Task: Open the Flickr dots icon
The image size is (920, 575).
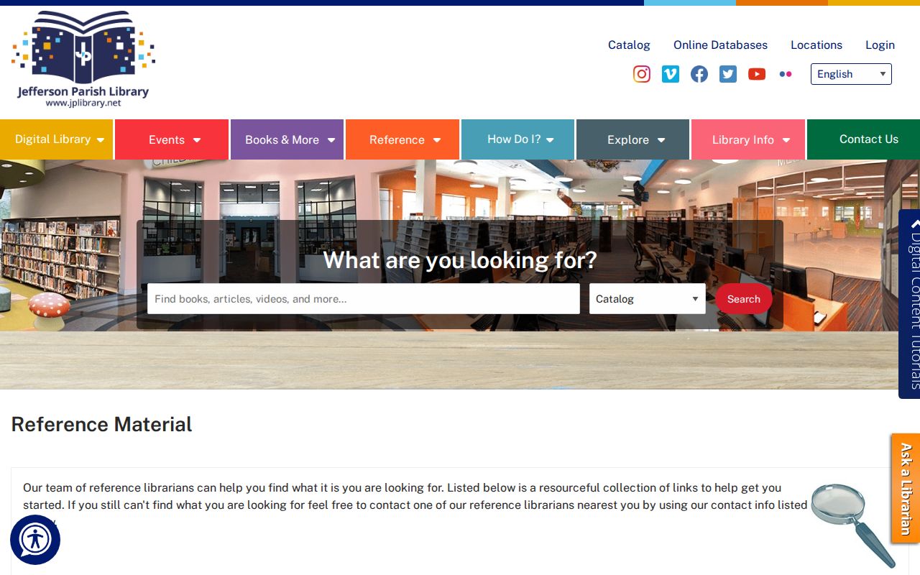Action: tap(786, 74)
